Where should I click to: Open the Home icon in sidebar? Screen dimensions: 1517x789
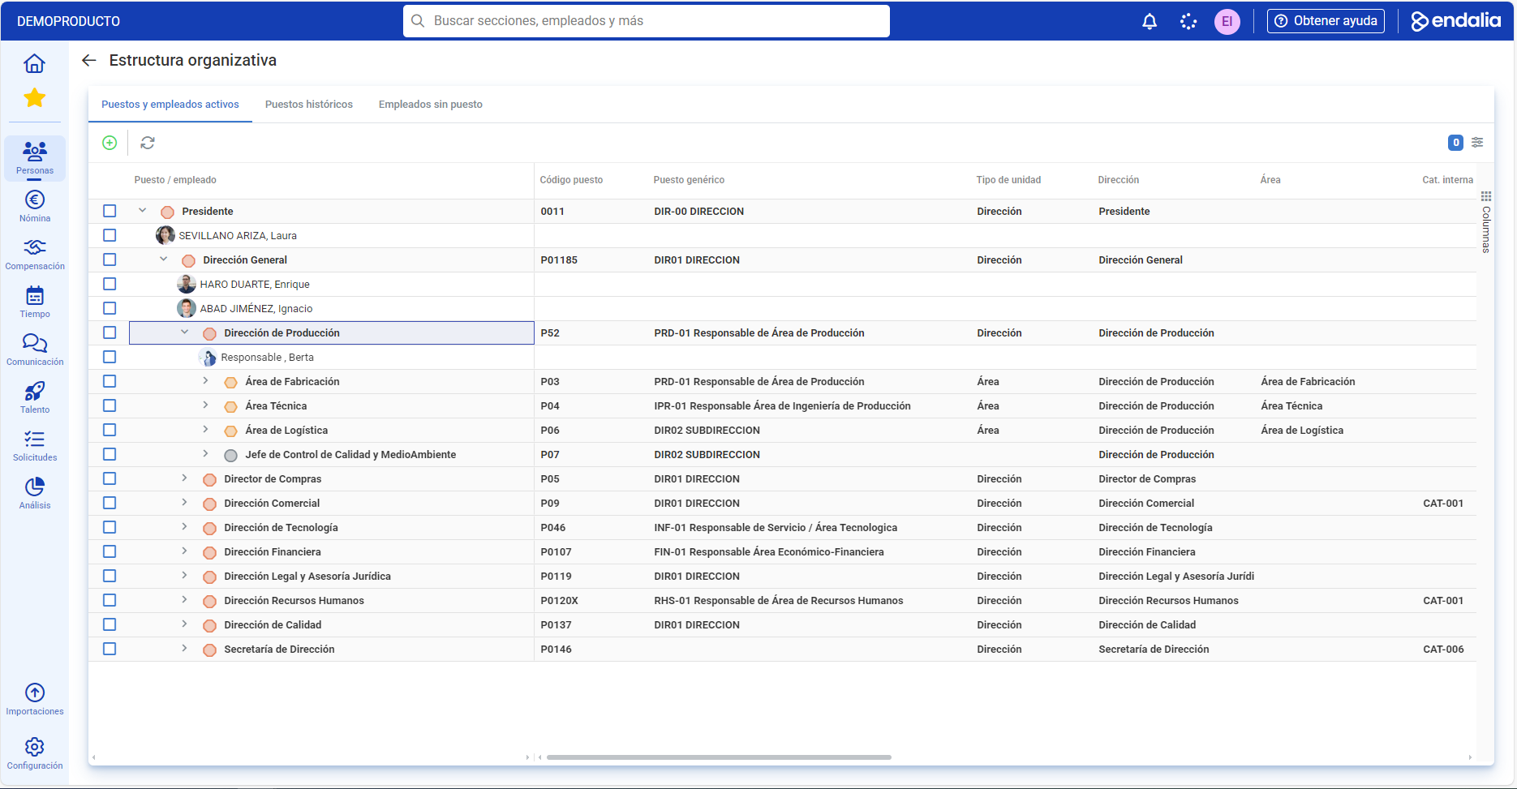pos(34,63)
